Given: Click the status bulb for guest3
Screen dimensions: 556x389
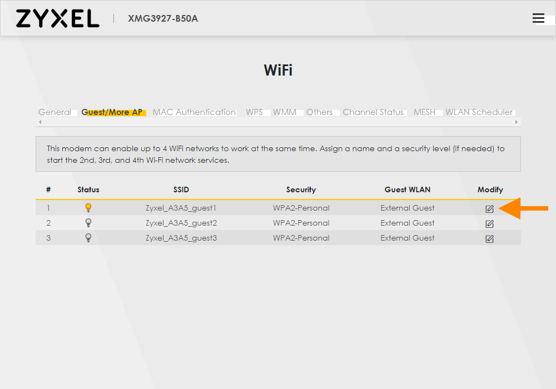Looking at the screenshot, I should click(88, 238).
